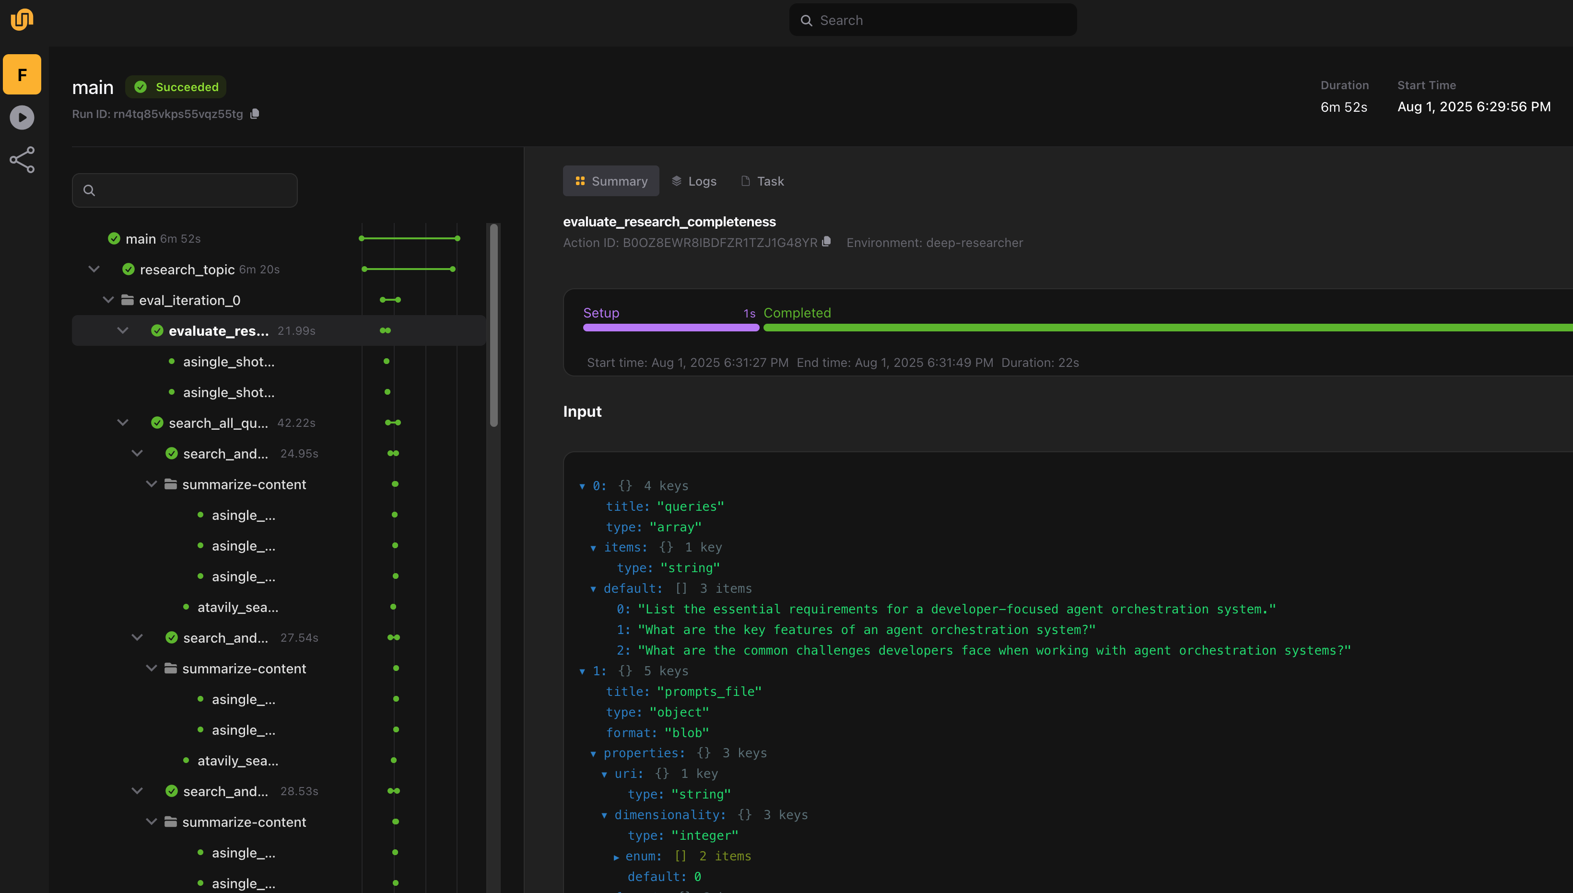1573x893 pixels.
Task: Click the Start Time value at top right
Action: click(x=1474, y=107)
